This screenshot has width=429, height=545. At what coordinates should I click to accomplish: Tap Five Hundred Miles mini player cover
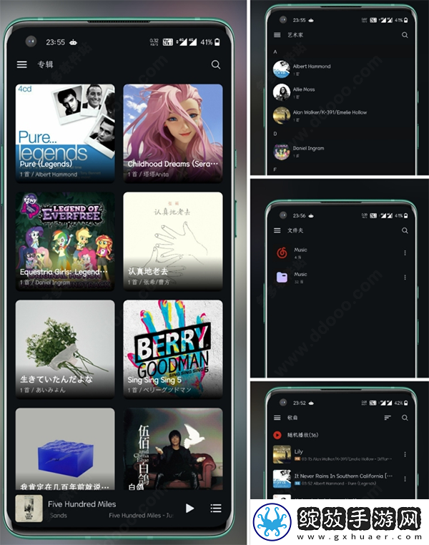point(29,509)
